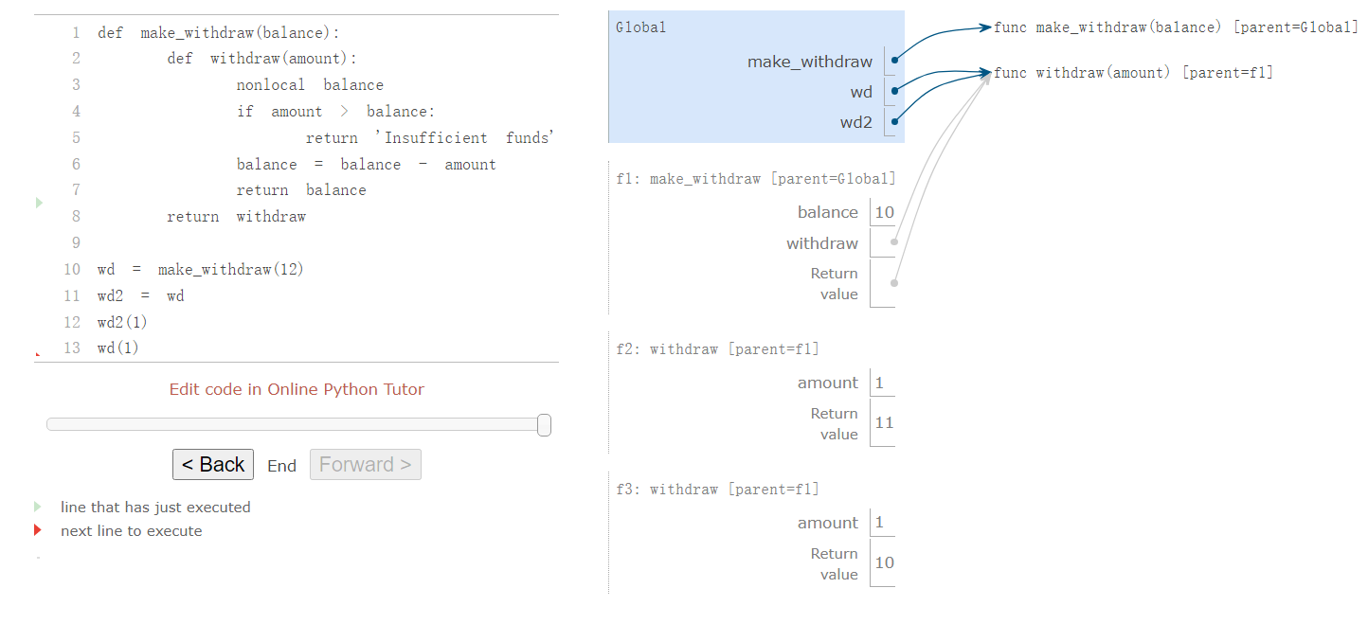Click code line 4 if amount > balance
This screenshot has height=624, width=1368.
(x=335, y=112)
